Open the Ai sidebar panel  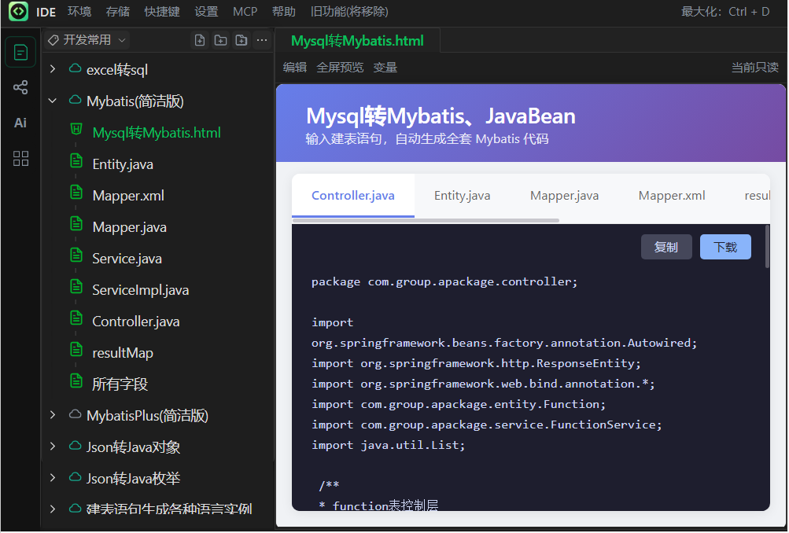click(20, 123)
